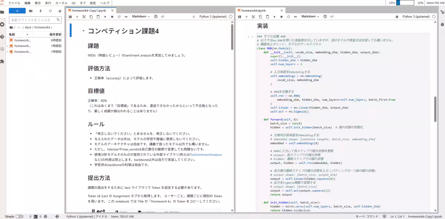Run the selected cell in the homework4-Copy1 notebook
The image size is (445, 219).
[x=105, y=17]
